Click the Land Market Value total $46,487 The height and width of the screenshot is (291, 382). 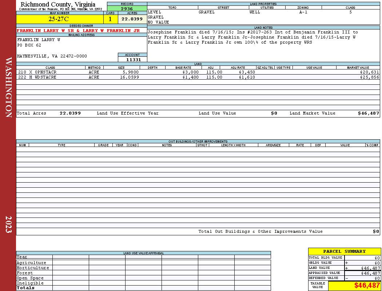click(369, 113)
